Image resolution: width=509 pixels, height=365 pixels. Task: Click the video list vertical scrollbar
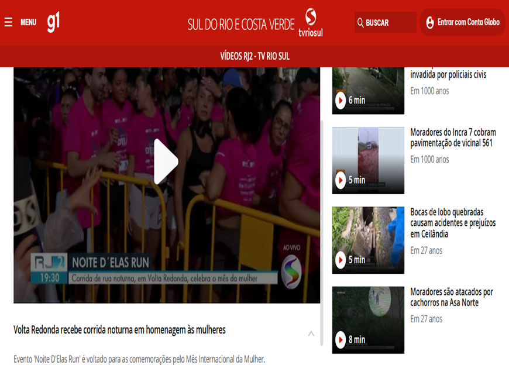[x=322, y=234]
